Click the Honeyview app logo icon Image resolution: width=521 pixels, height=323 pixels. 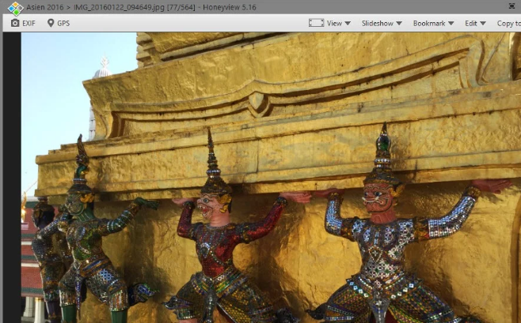pyautogui.click(x=15, y=9)
